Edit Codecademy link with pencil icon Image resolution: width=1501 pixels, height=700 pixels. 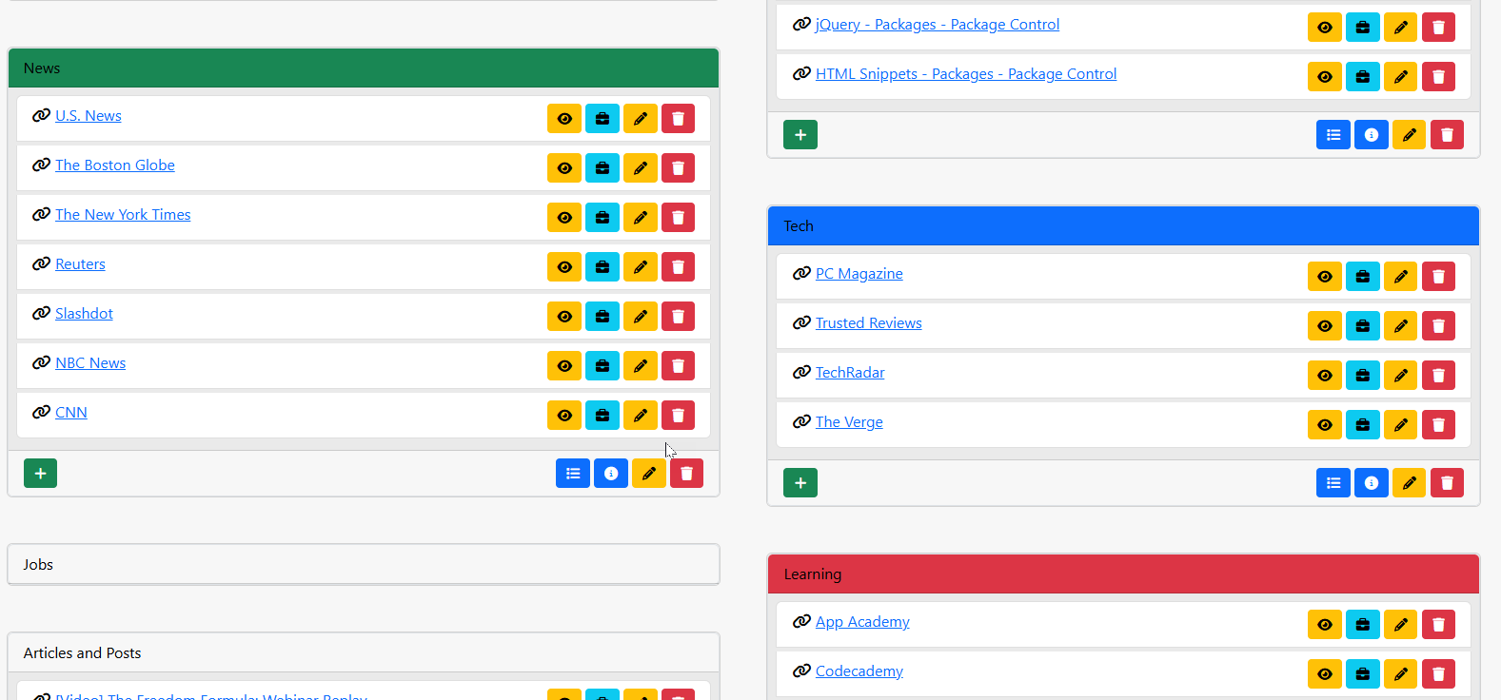pyautogui.click(x=1401, y=674)
